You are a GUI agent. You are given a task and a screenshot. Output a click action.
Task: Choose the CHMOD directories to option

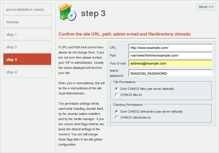point(117,117)
